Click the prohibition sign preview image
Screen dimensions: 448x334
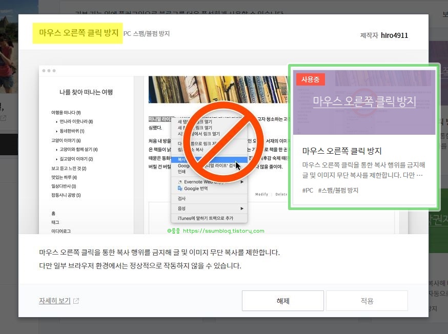coord(223,141)
